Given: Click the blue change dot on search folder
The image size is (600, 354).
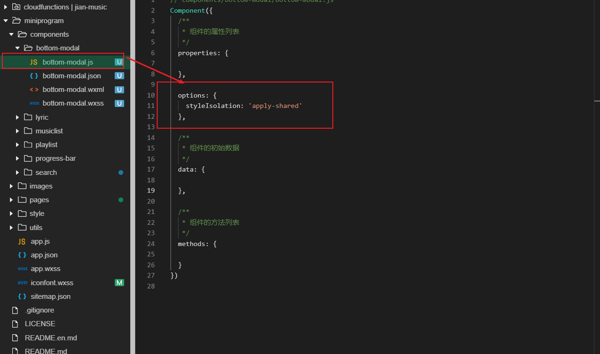Looking at the screenshot, I should pos(121,173).
